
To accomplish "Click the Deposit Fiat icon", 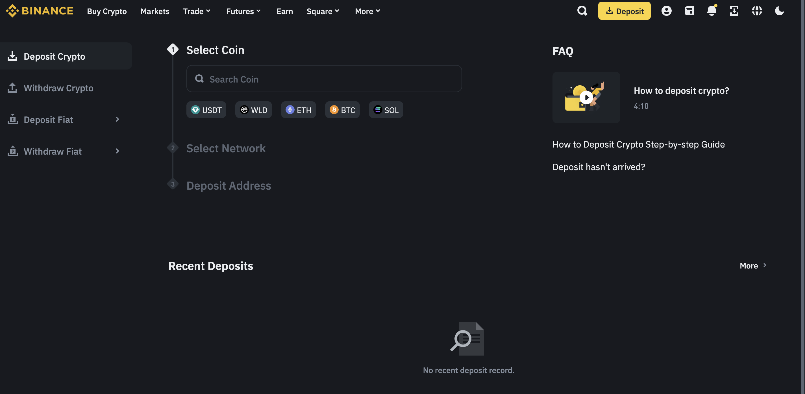I will tap(12, 120).
